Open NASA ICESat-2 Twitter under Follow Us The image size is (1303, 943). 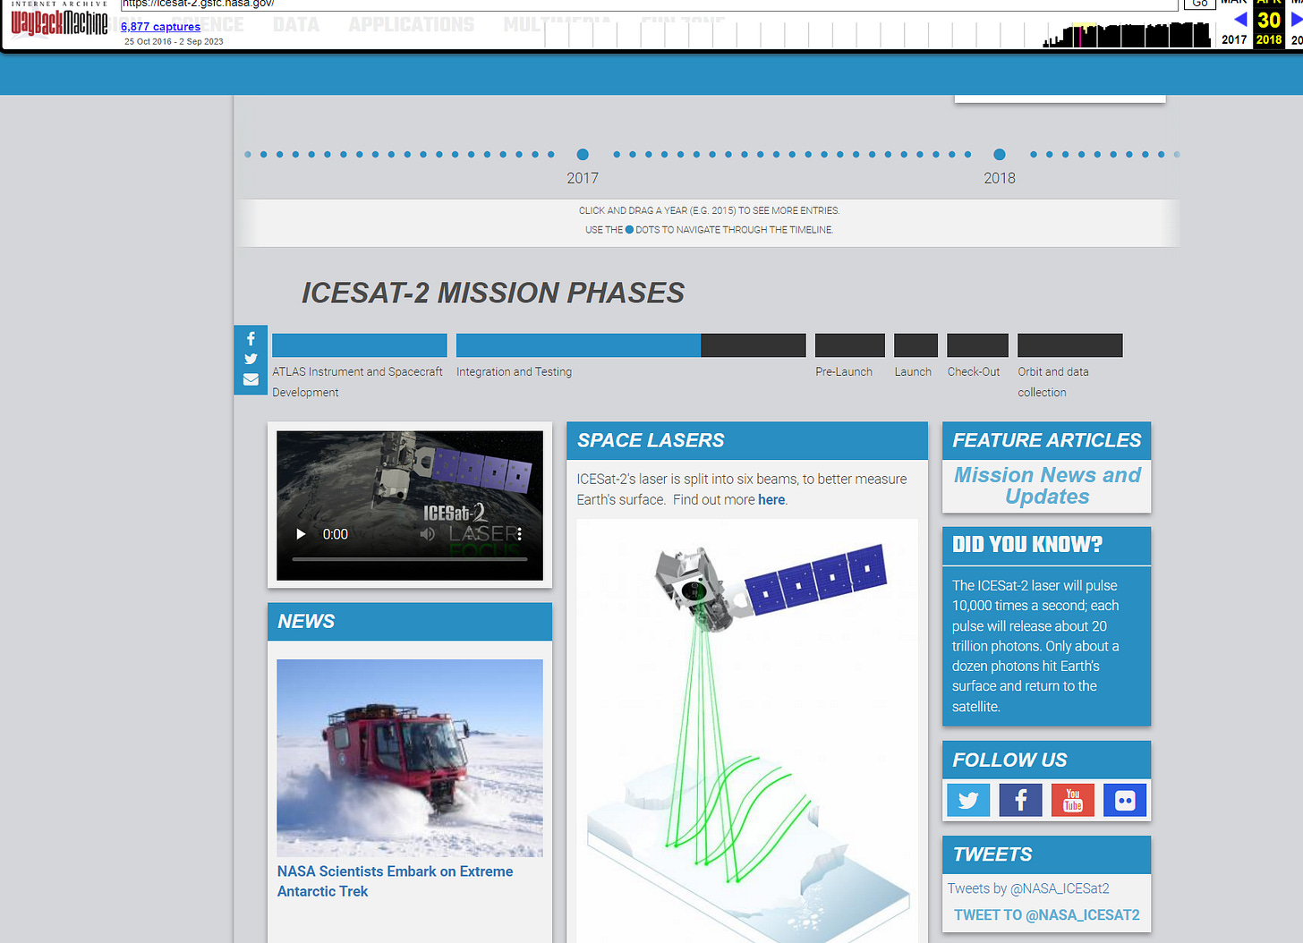click(968, 800)
